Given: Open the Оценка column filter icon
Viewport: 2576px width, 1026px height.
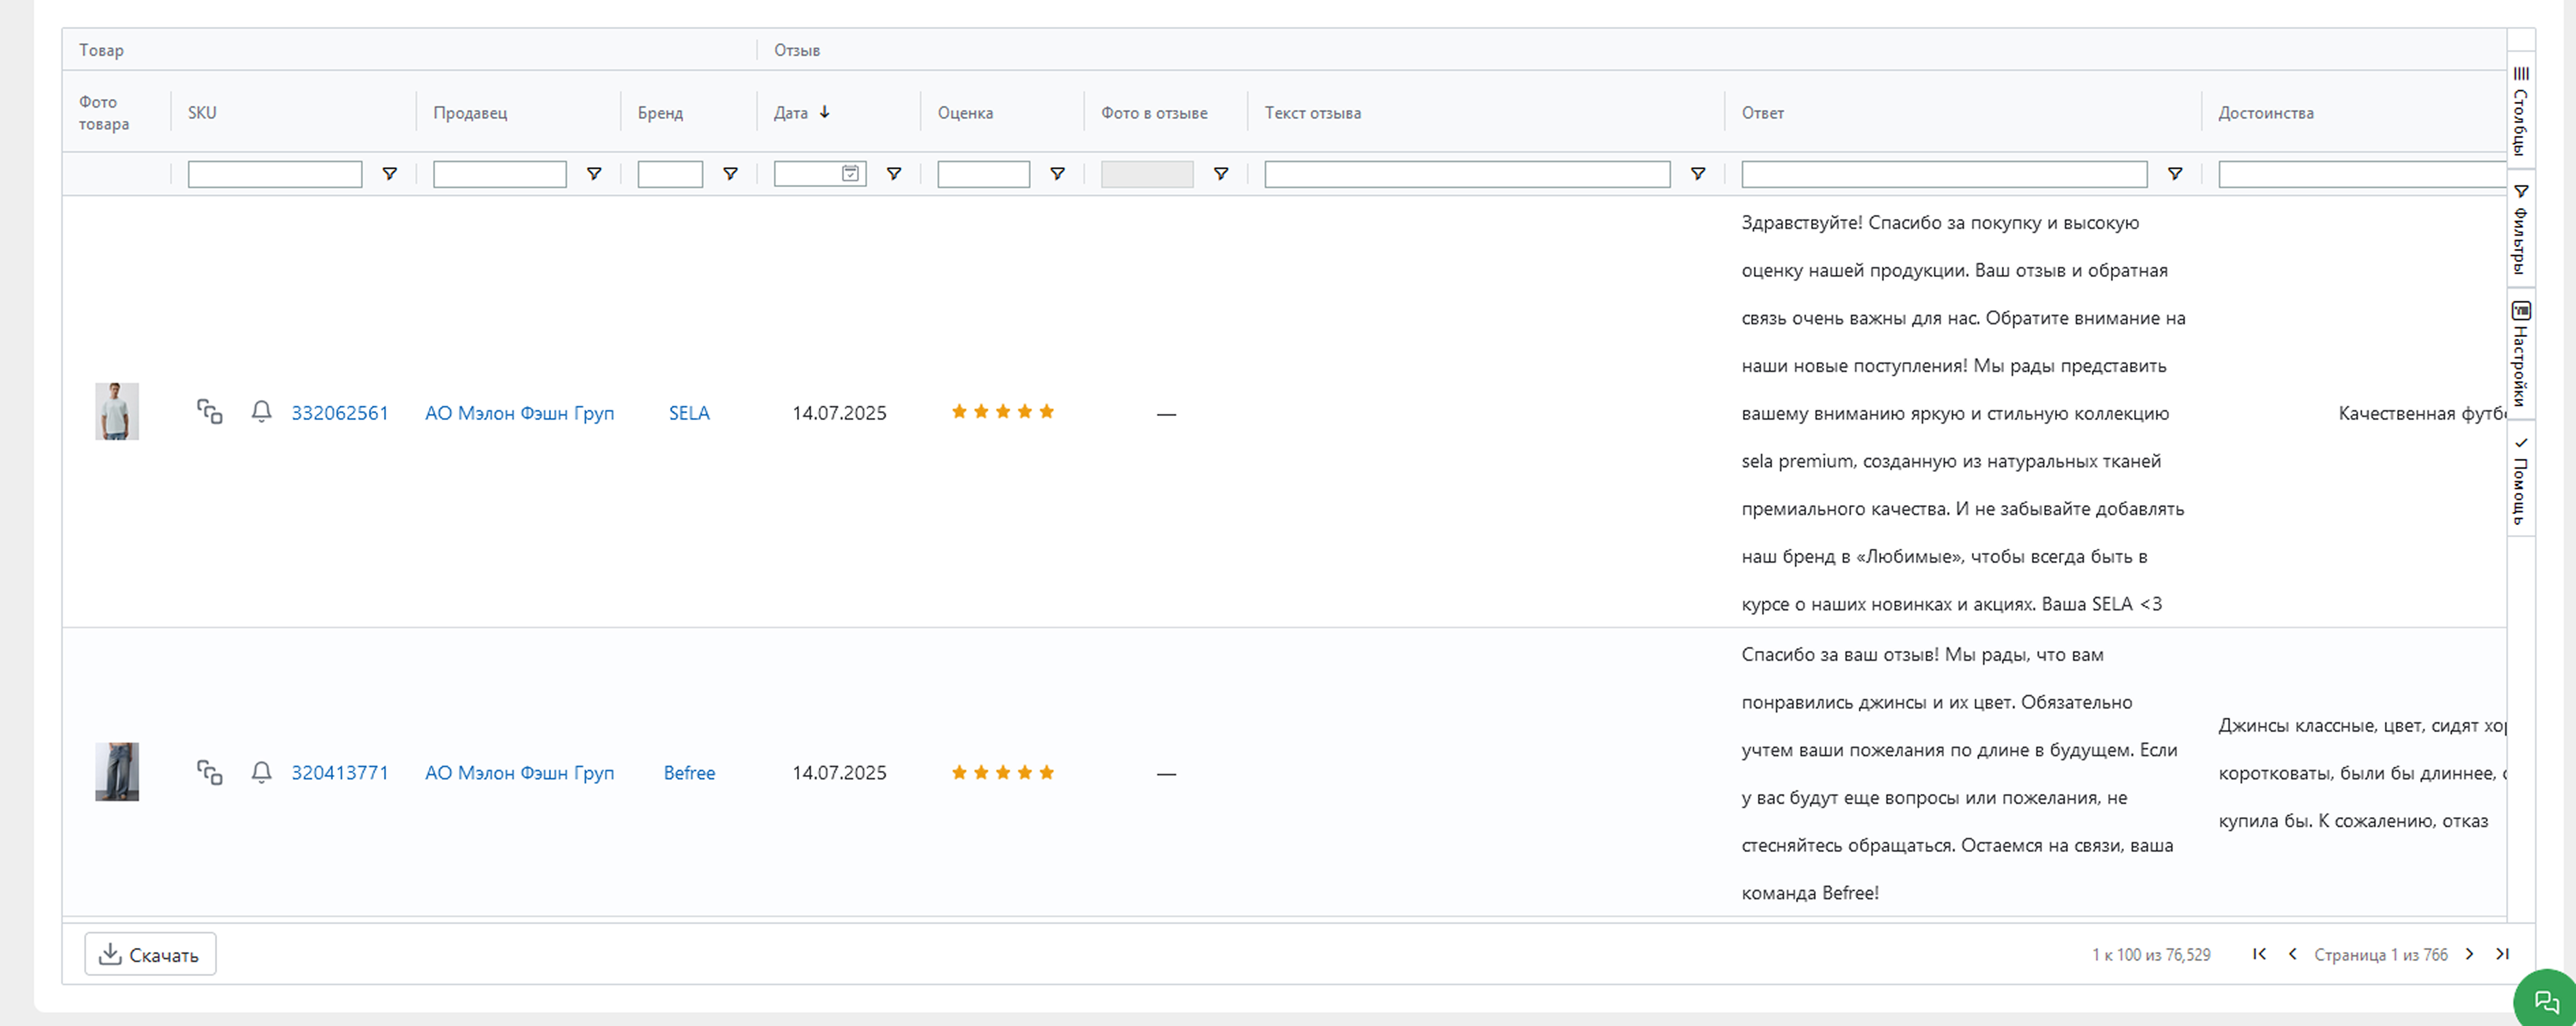Looking at the screenshot, I should [1057, 174].
